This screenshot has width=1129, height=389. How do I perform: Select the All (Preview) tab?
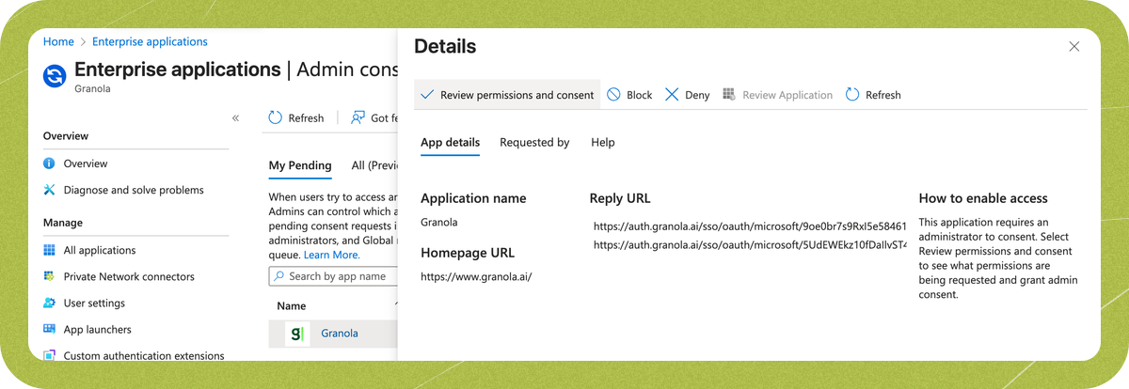point(374,165)
